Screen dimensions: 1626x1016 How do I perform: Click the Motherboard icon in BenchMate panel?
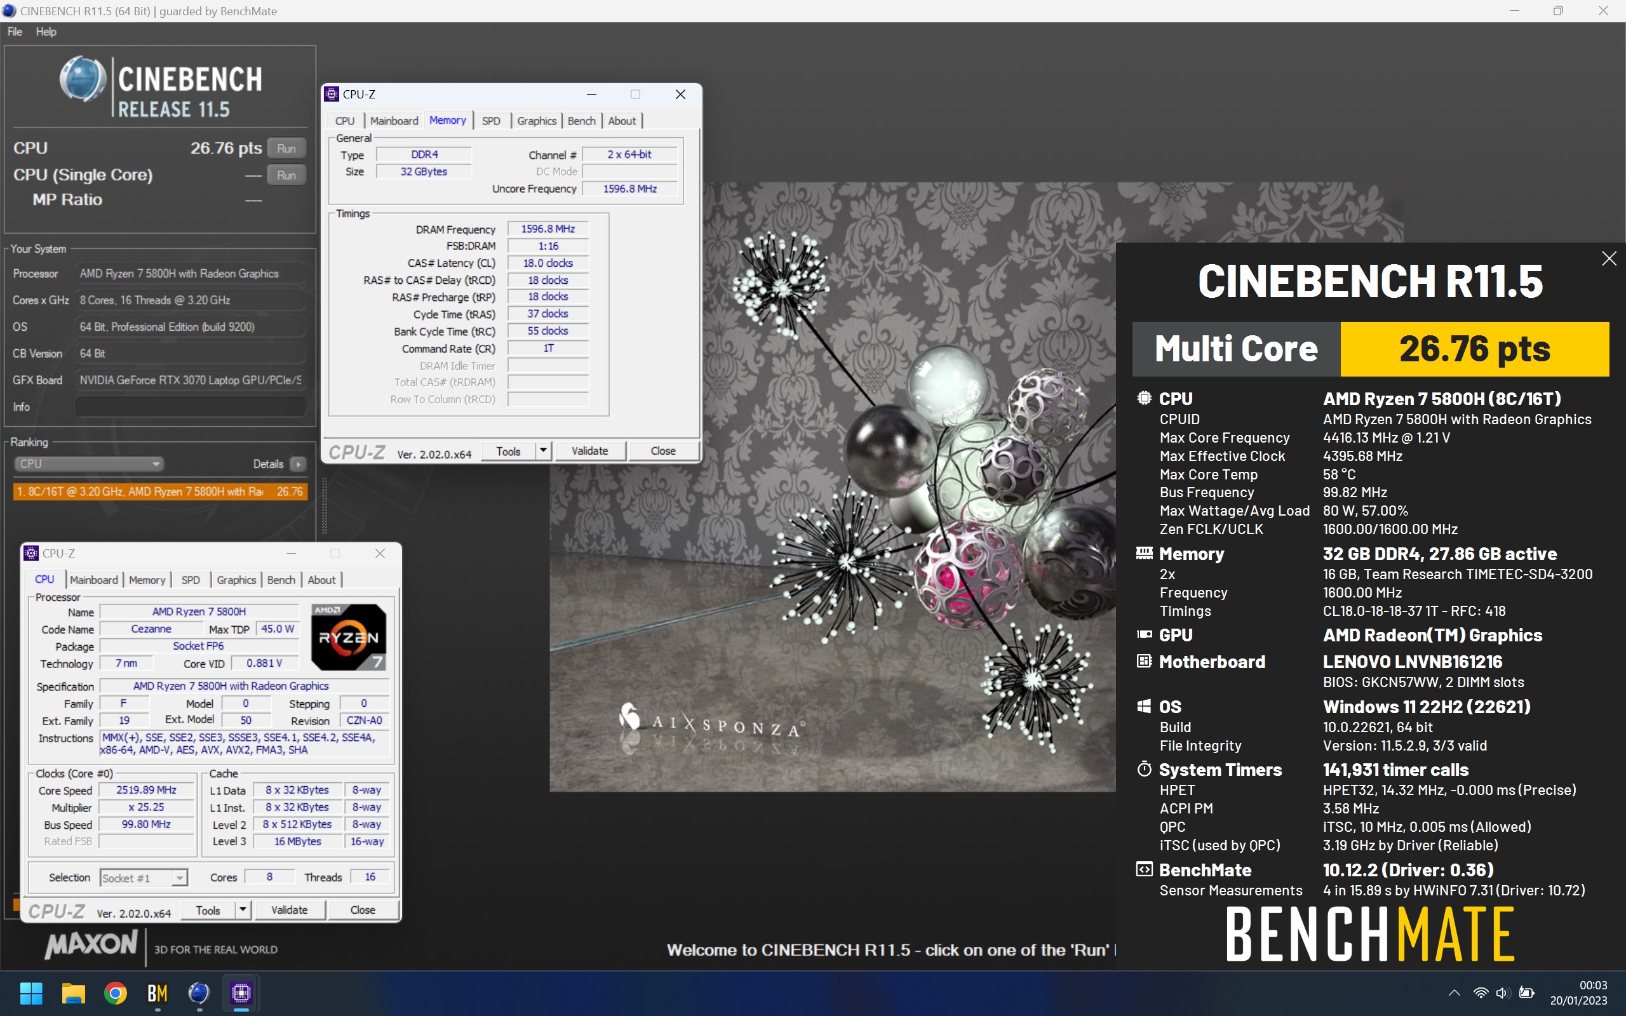coord(1143,661)
